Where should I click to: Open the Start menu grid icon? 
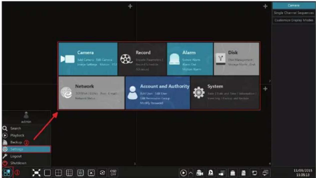[x=6, y=172]
